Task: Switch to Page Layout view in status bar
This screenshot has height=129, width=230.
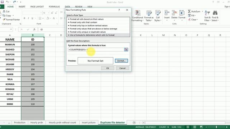Action: (194, 127)
